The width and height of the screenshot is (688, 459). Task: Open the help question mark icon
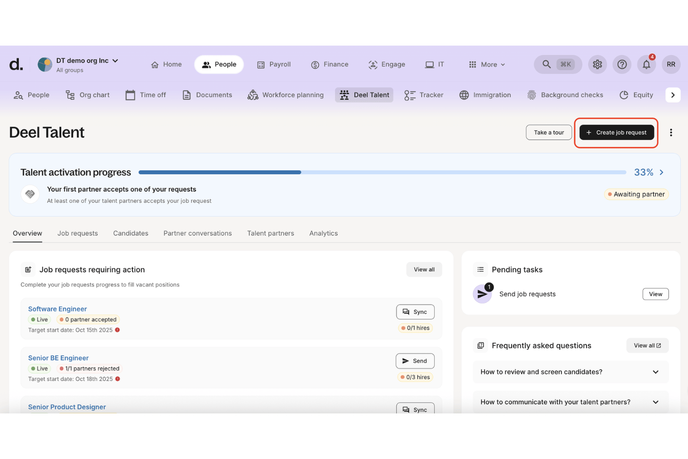click(x=622, y=64)
